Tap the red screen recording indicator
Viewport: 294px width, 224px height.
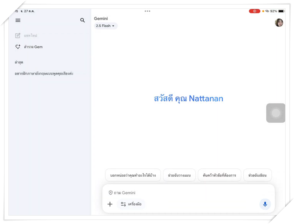pyautogui.click(x=254, y=11)
